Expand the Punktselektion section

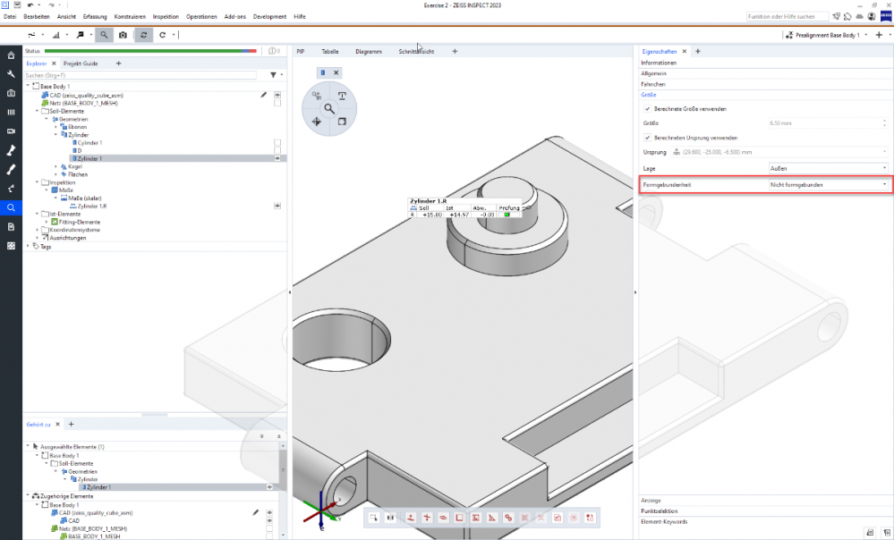(658, 510)
